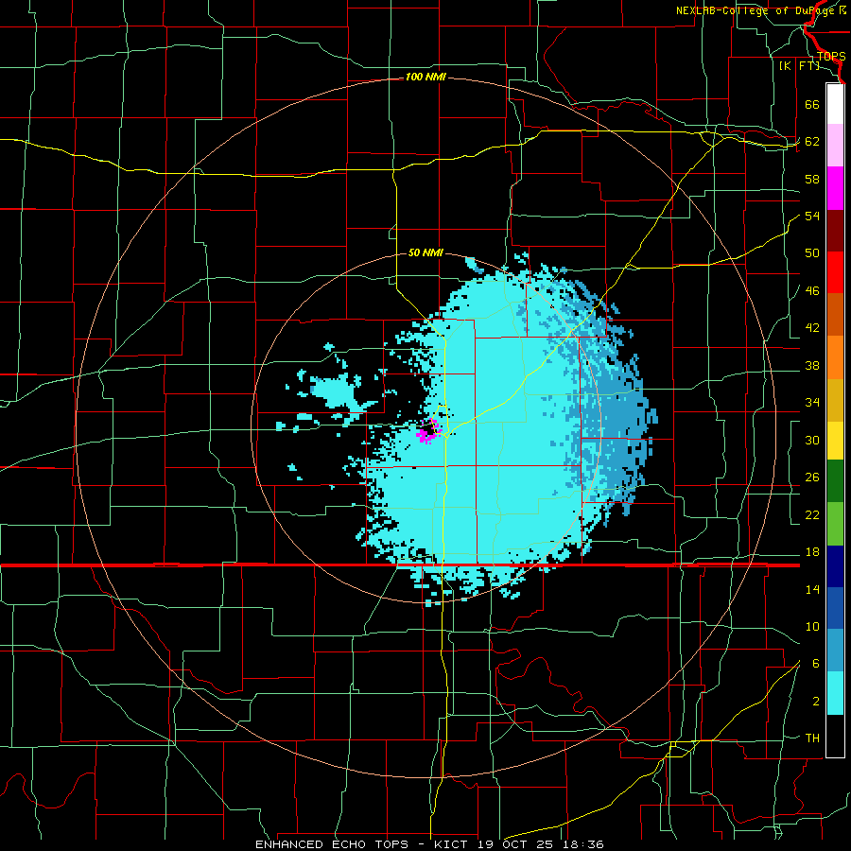
Task: Click the legend value '18'
Action: (812, 552)
